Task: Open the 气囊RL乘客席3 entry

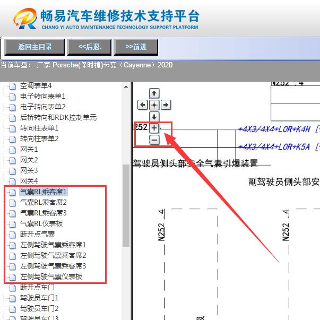Action: [x=44, y=213]
